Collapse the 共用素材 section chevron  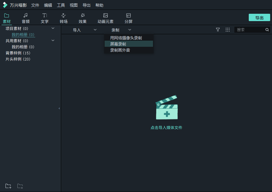point(53,40)
